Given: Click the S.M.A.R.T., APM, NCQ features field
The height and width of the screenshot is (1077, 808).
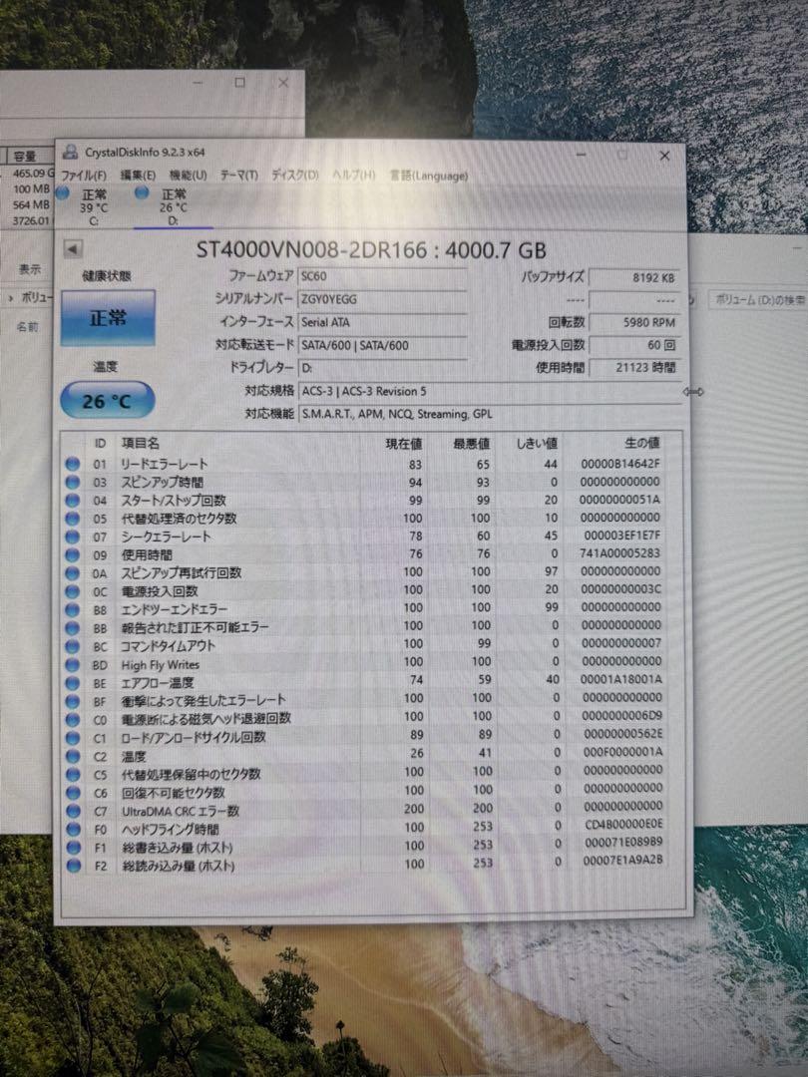Looking at the screenshot, I should click(490, 414).
